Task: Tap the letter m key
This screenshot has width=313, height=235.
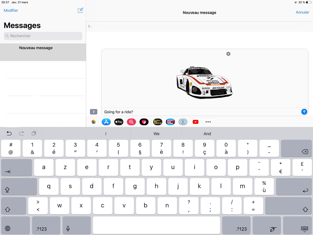Action: click(242, 186)
